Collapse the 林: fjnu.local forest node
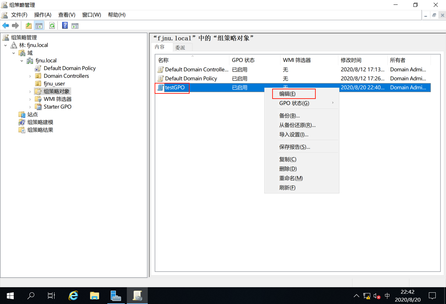The image size is (446, 304). (5, 45)
